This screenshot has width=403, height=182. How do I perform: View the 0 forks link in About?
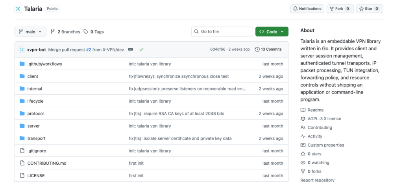[x=311, y=171]
